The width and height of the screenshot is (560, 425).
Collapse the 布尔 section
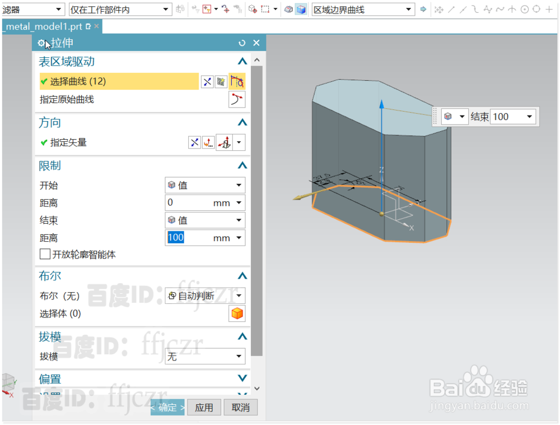click(x=242, y=276)
